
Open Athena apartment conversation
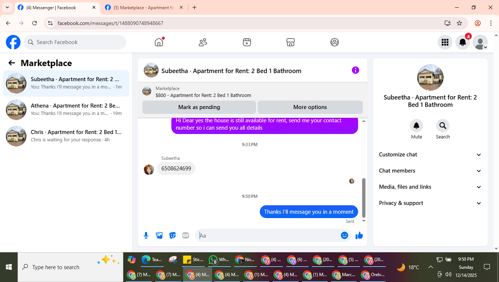(66, 110)
